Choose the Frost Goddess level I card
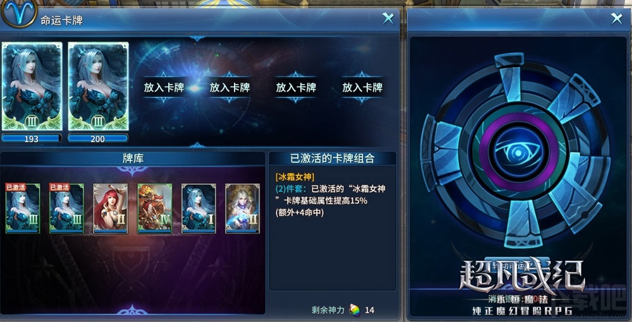The width and height of the screenshot is (632, 322). (198, 208)
